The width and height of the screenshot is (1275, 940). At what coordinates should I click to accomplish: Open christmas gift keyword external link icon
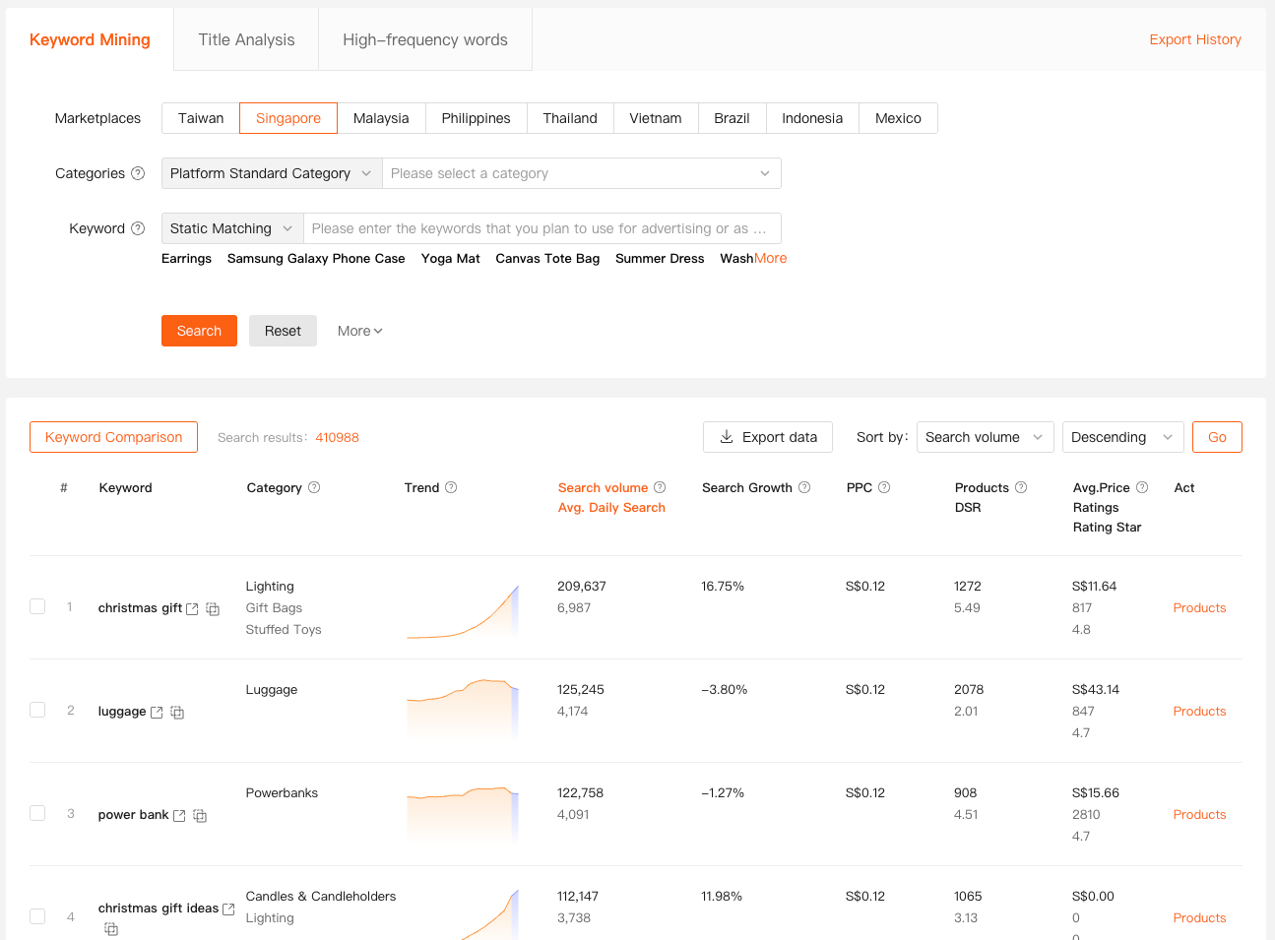192,609
